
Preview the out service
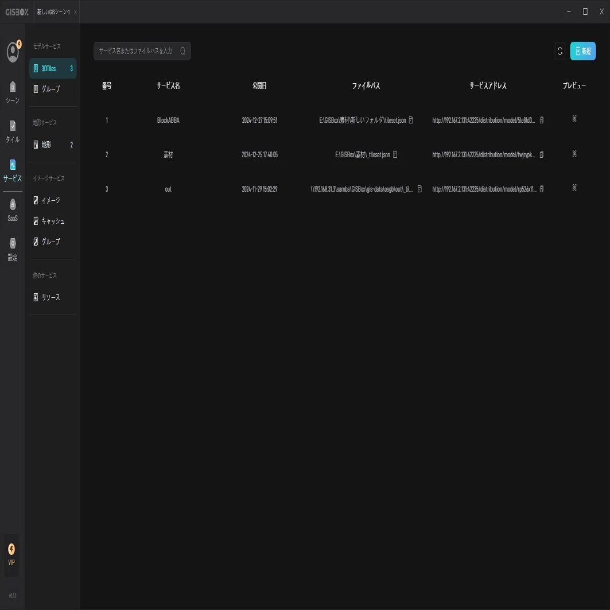pos(574,188)
